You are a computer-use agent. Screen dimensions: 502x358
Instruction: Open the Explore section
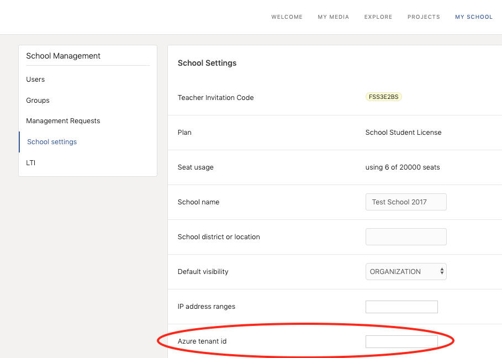(x=378, y=17)
